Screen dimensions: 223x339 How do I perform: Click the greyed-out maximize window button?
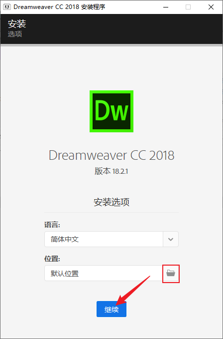pos(188,7)
